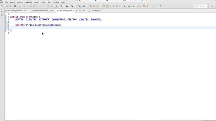Open the New Java Package dropdown arrow

pyautogui.click(x=81, y=6)
